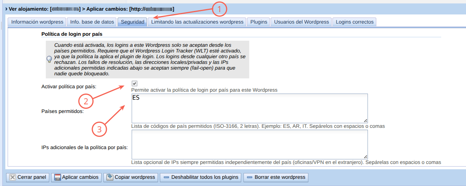Image resolution: width=466 pixels, height=186 pixels.
Task: Switch to Info. base de datos tab
Action: point(92,22)
